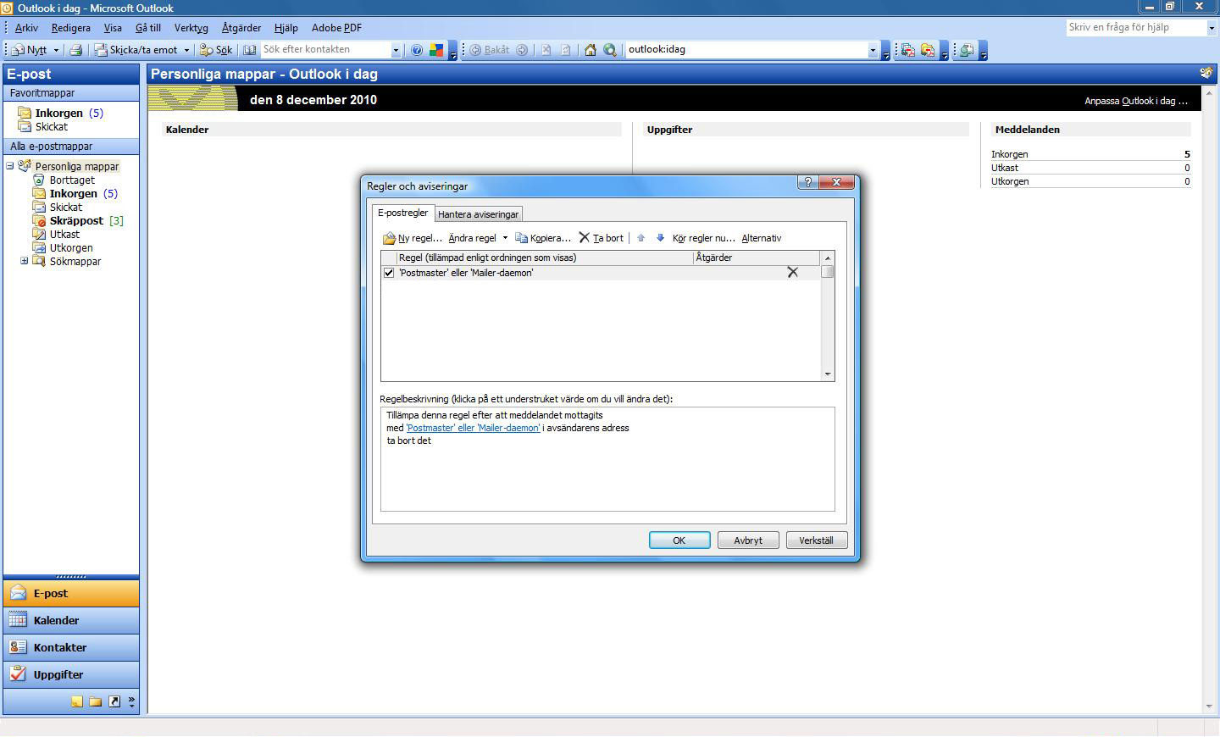This screenshot has width=1220, height=737.
Task: Click the Sök efter kontakten field
Action: pos(325,50)
